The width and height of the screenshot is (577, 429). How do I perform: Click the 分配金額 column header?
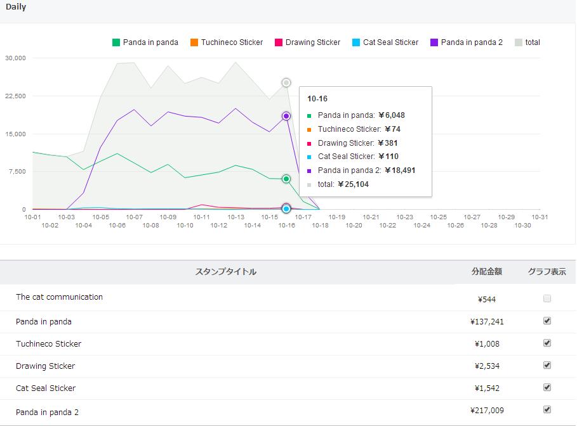pyautogui.click(x=487, y=271)
